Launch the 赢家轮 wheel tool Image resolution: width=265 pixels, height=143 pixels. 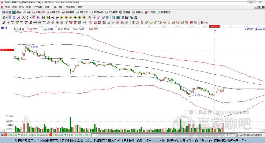[x=137, y=12]
